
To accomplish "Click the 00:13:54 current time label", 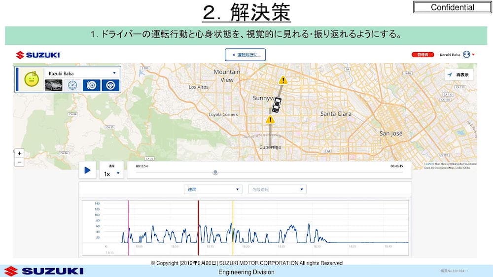I will (x=142, y=166).
